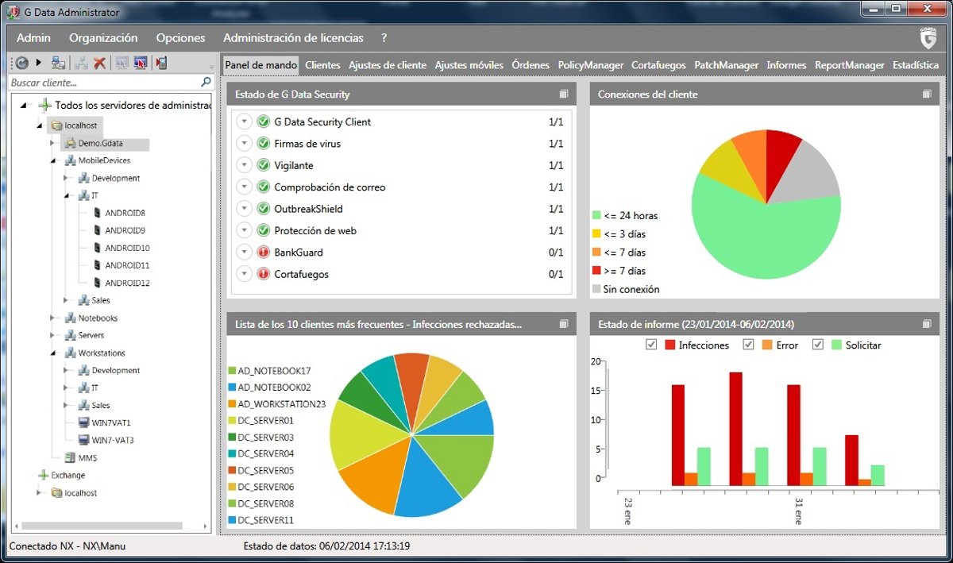Switch to the PatchManager tab
Viewport: 953px width, 563px height.
point(726,65)
